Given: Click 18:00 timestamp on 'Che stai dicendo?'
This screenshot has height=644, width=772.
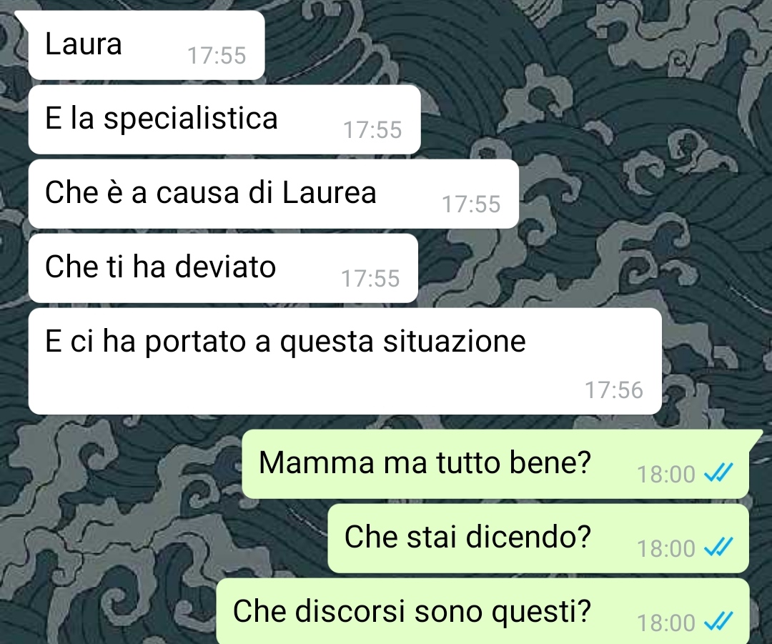Looking at the screenshot, I should click(x=666, y=548).
